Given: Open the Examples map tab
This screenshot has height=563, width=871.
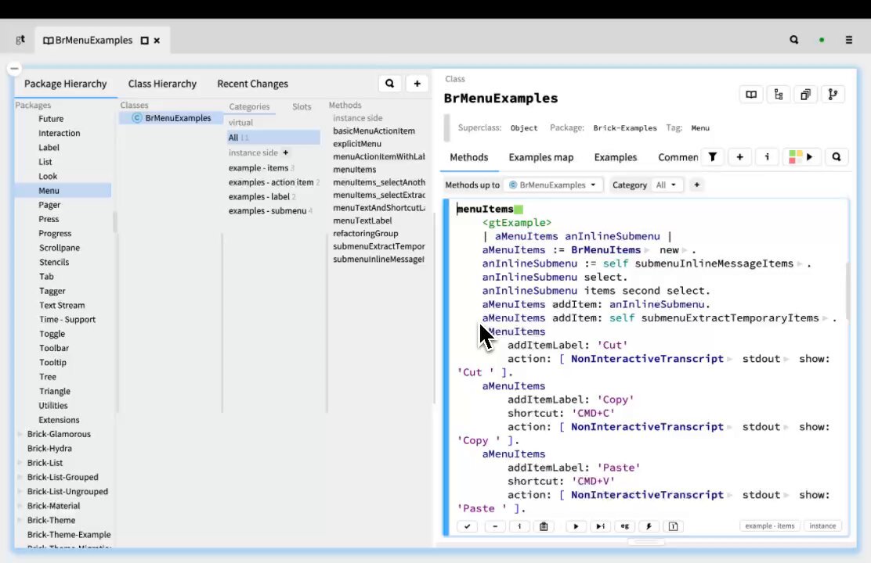Looking at the screenshot, I should (x=541, y=157).
